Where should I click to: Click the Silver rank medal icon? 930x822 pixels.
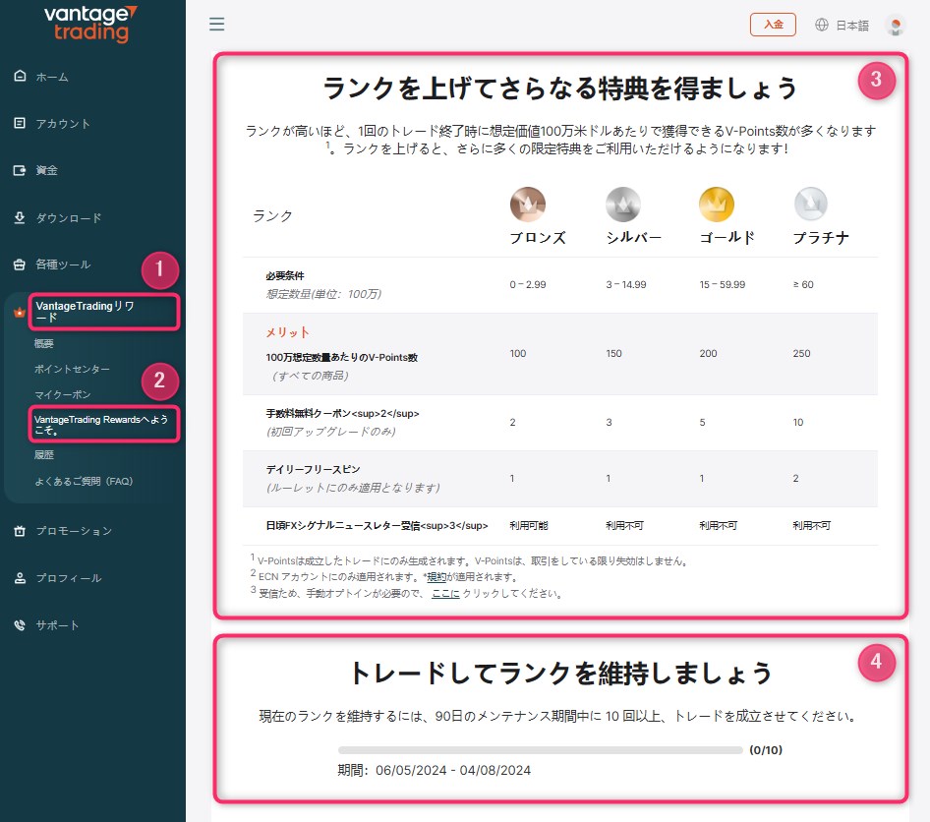623,205
